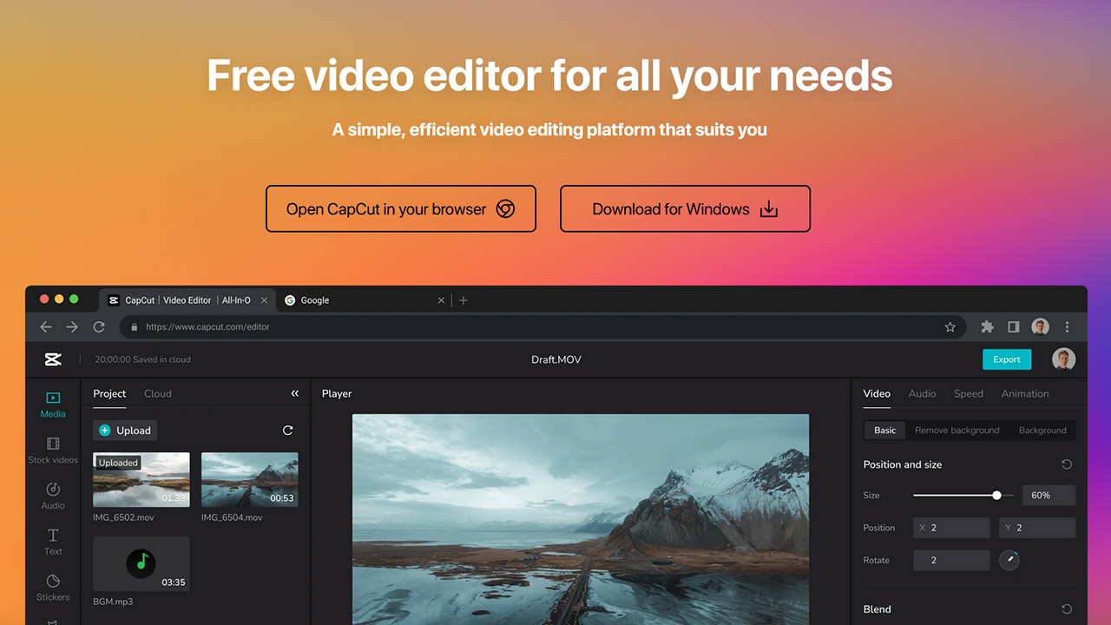Image resolution: width=1111 pixels, height=625 pixels.
Task: Collapse the Project panel with the chevron
Action: [294, 393]
